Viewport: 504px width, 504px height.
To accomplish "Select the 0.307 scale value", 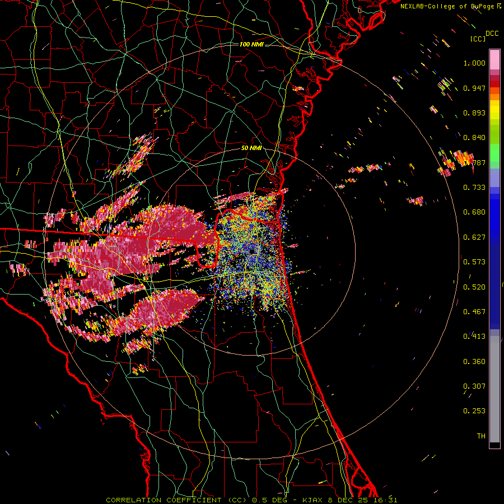I will [x=474, y=386].
